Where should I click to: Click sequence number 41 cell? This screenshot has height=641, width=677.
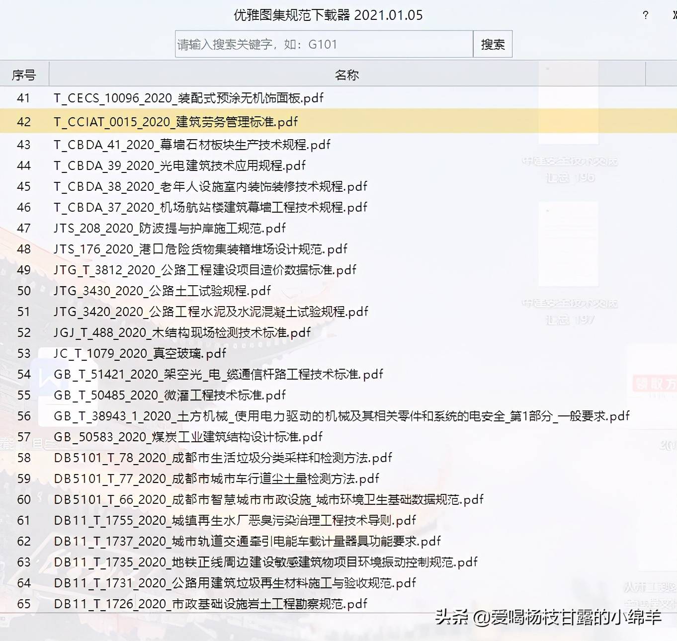pos(23,98)
